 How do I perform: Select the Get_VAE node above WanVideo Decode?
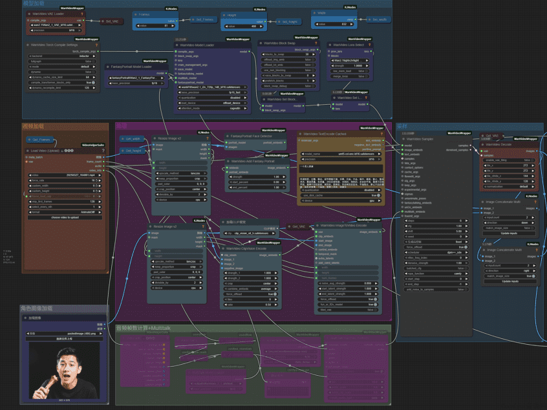click(492, 136)
